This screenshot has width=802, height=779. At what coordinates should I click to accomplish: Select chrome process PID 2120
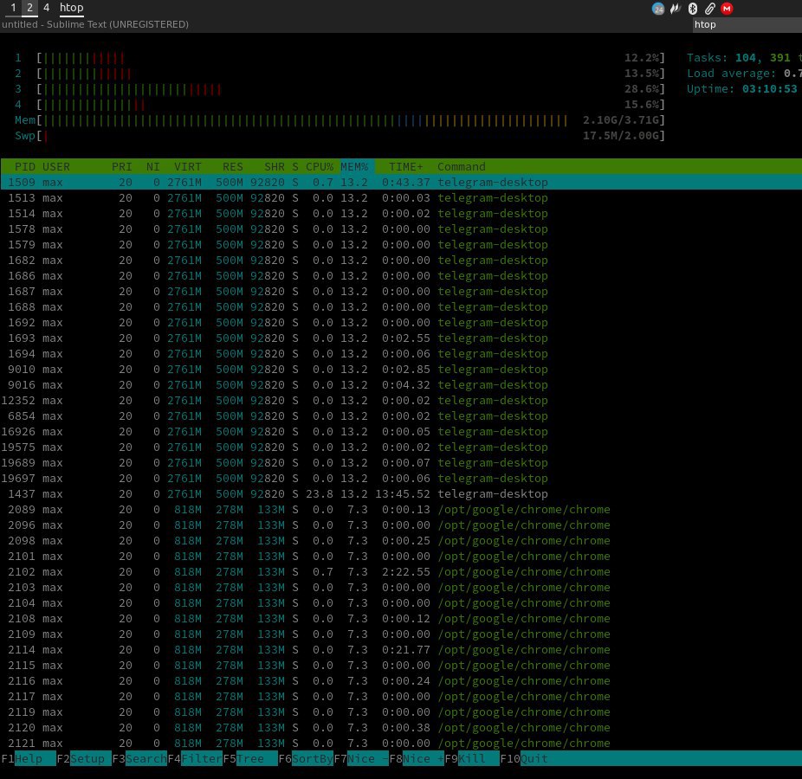(x=401, y=728)
